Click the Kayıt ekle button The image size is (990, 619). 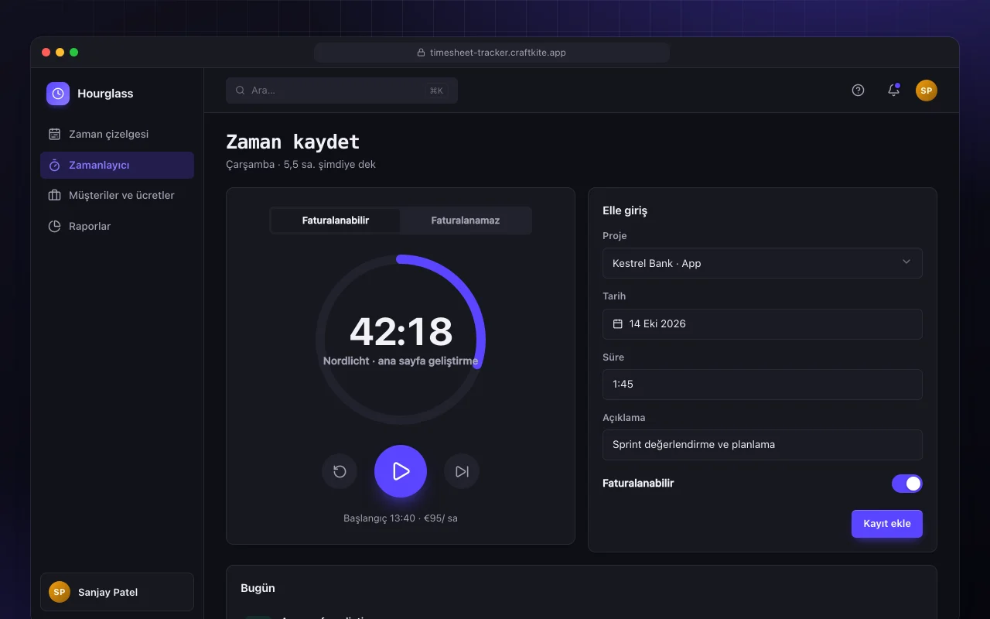pos(887,524)
